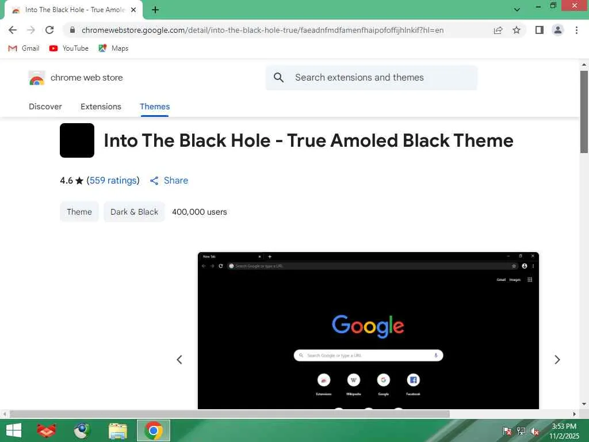Open a new browser tab
Viewport: 589px width, 442px height.
click(155, 10)
